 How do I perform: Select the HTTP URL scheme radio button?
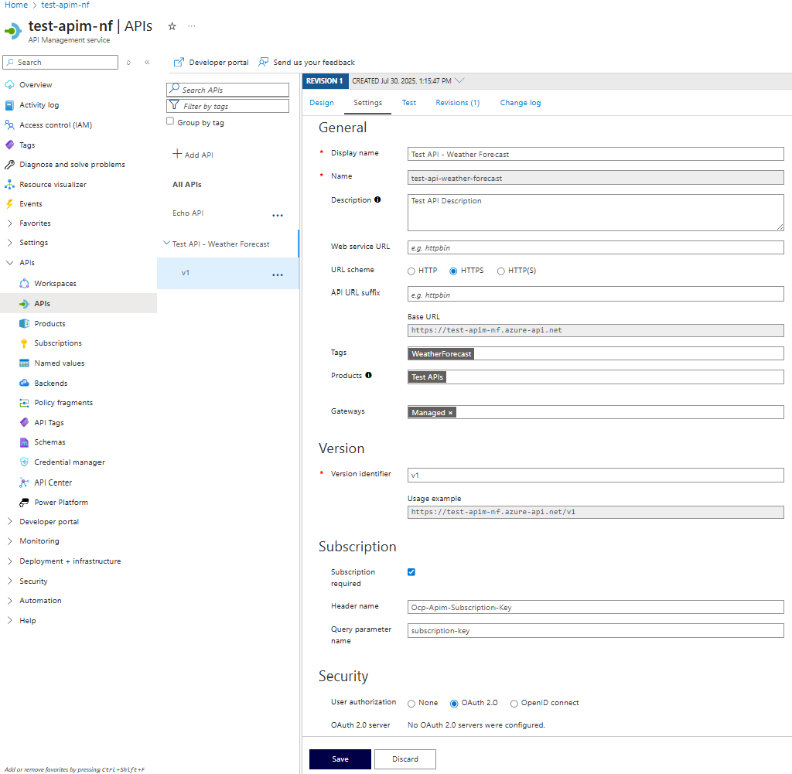pyautogui.click(x=411, y=271)
